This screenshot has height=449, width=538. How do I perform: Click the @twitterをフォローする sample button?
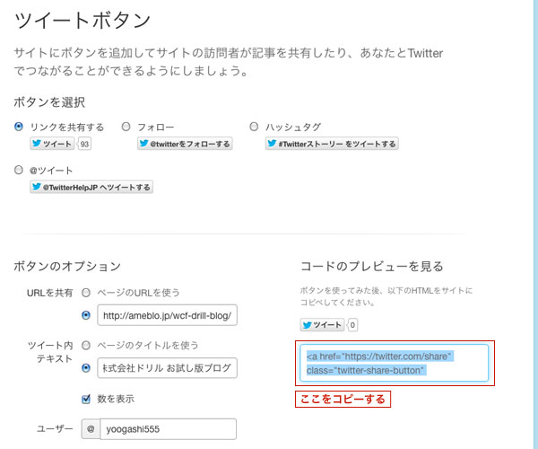click(185, 144)
